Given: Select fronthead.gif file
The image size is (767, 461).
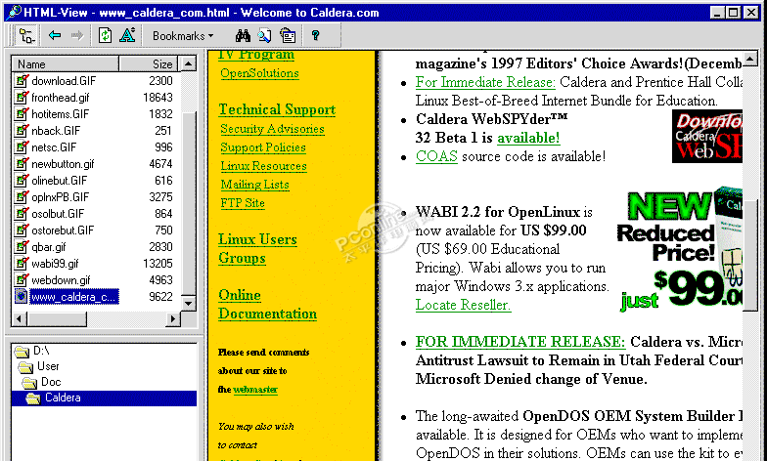Looking at the screenshot, I should [61, 98].
